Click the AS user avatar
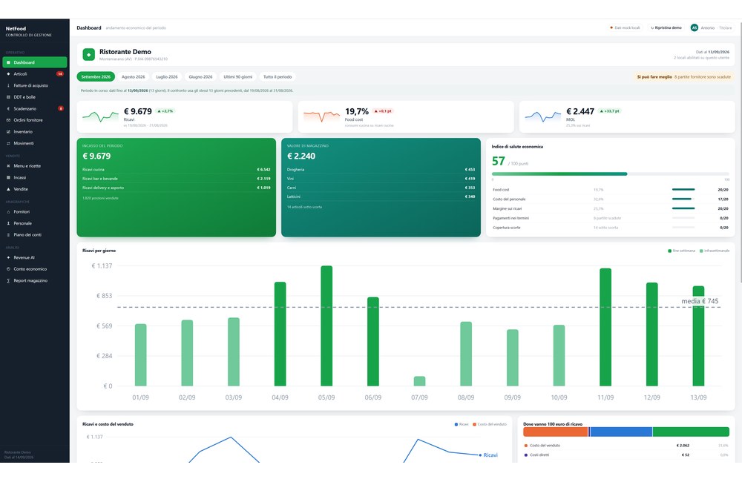This screenshot has width=742, height=482. pyautogui.click(x=695, y=28)
